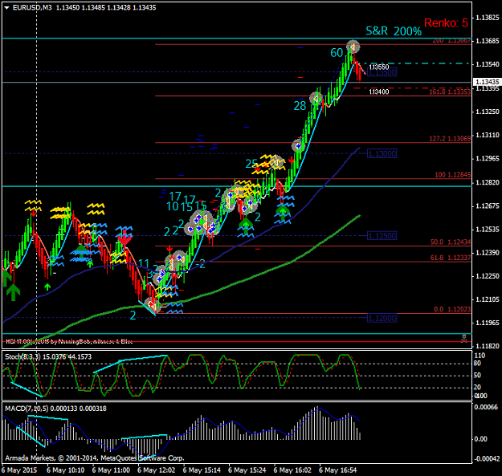Screen dimensions: 502x476
Task: Open the chart menu triangle beside EURUSD,M3
Action: coord(6,8)
